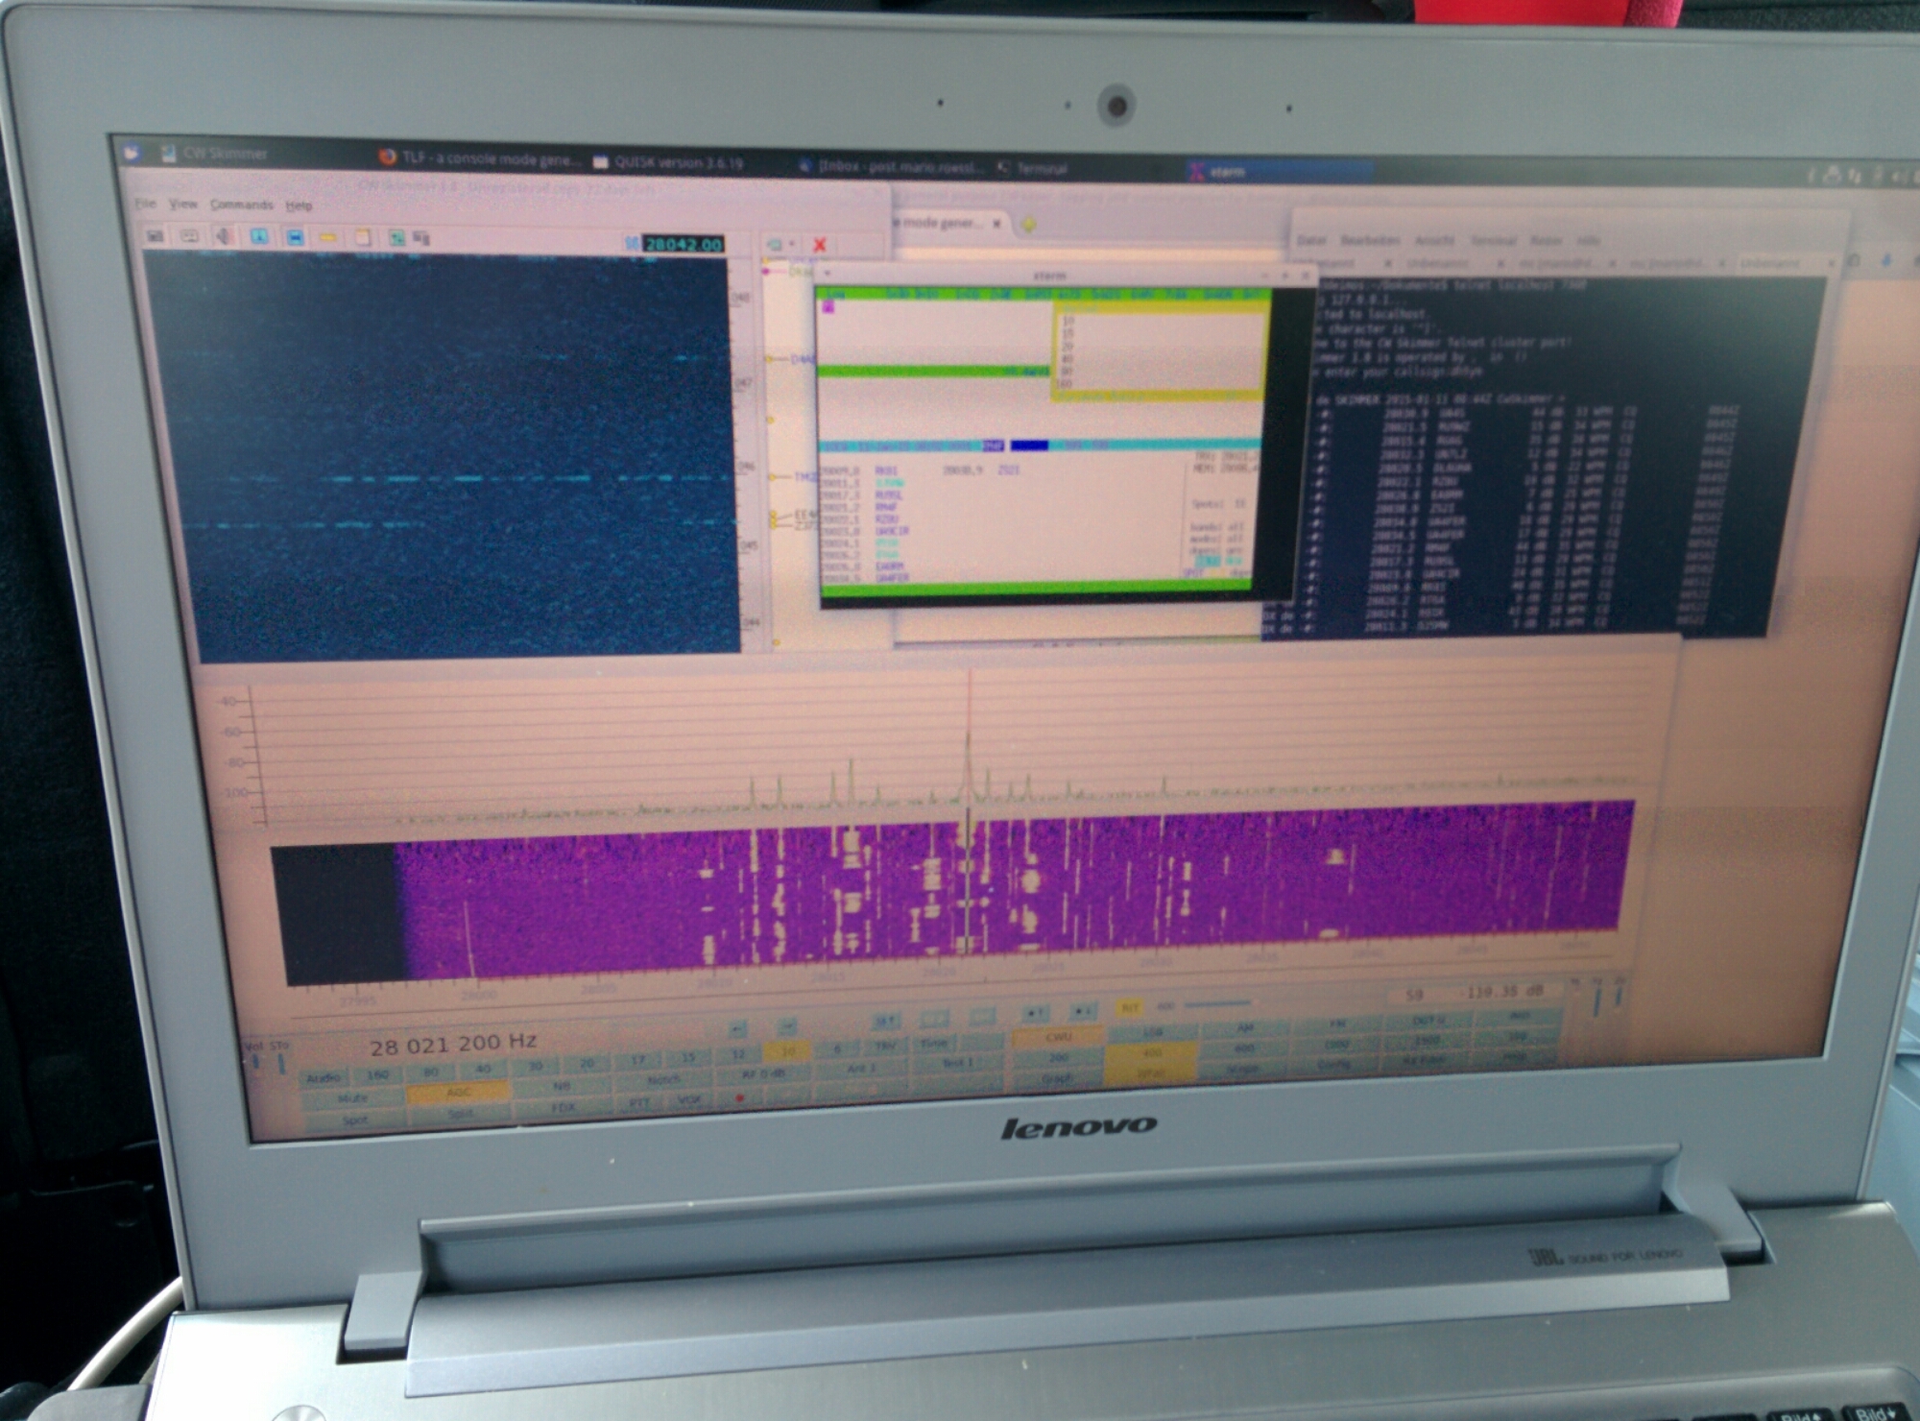Click red record dot button in Quisk
The image size is (1920, 1421).
[739, 1097]
